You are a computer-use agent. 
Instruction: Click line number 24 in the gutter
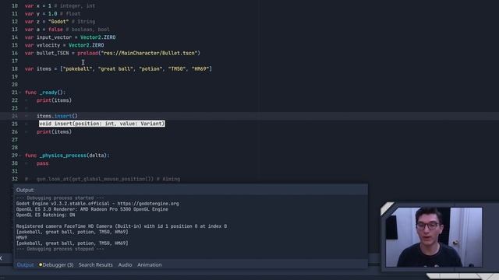[x=15, y=116]
